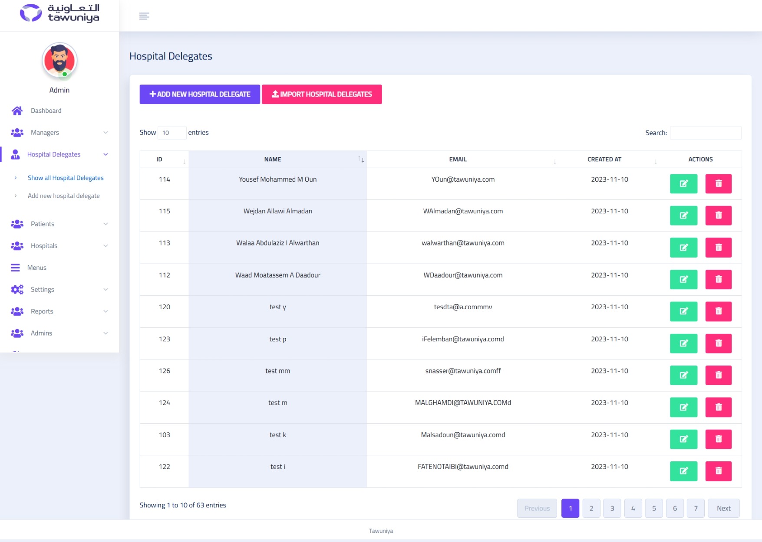Click the Search input field
Viewport: 762px width, 542px height.
705,133
